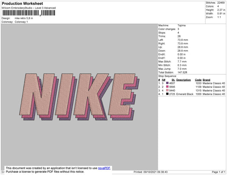Click the 'Up:' value '28.8 mm'
Screen dimensions: 227x175
pos(183,47)
